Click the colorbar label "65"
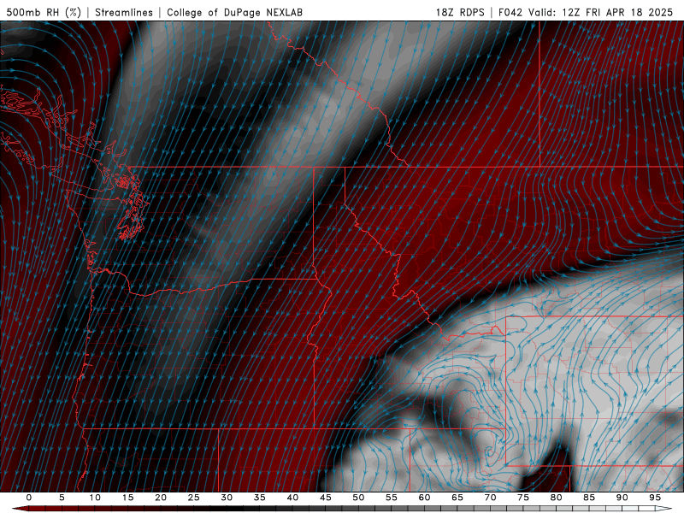 (457, 498)
